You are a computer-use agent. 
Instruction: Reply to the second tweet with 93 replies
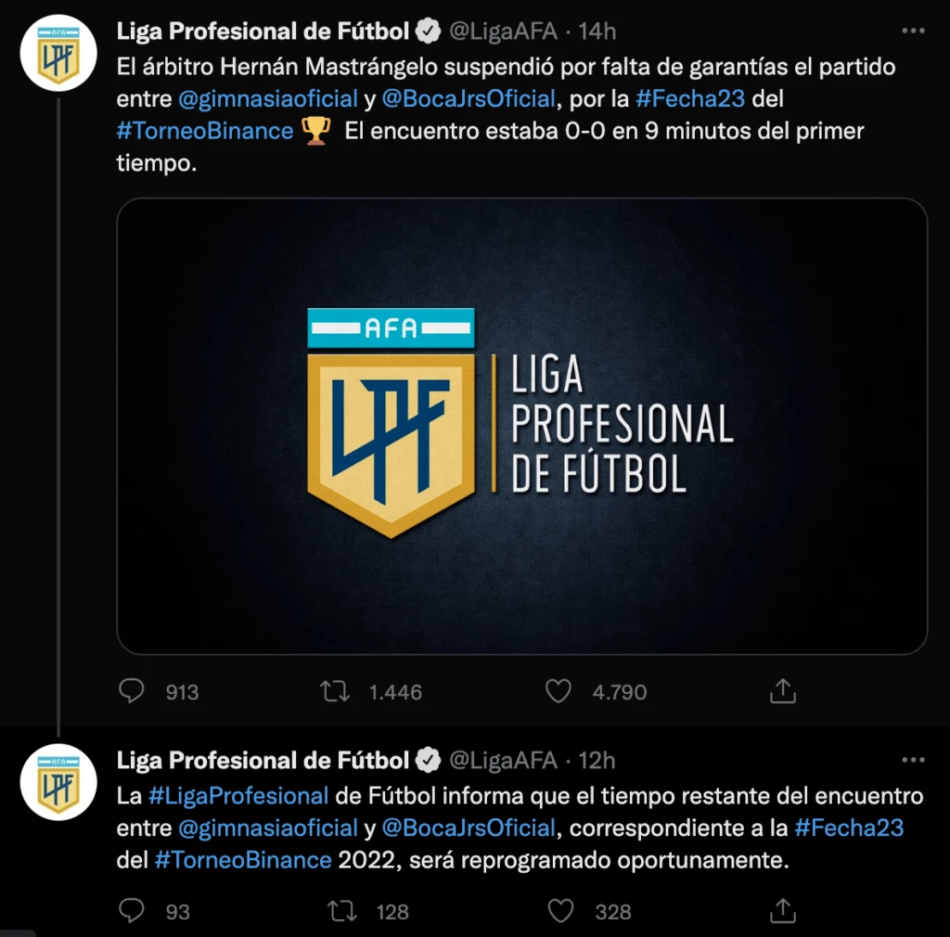133,911
